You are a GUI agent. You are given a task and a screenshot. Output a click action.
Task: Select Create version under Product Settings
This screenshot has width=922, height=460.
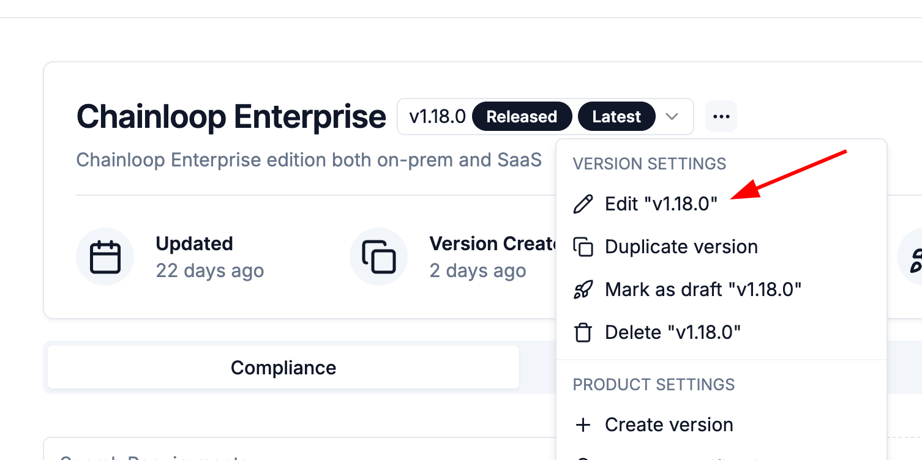tap(669, 425)
